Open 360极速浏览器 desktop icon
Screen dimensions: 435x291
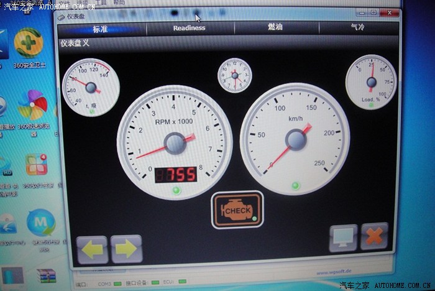pos(32,108)
